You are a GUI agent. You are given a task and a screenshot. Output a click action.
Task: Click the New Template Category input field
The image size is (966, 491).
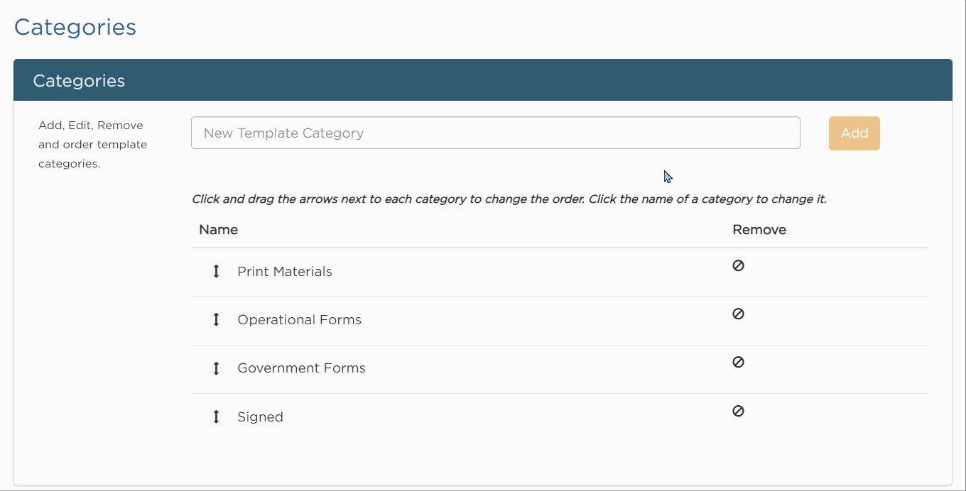495,133
